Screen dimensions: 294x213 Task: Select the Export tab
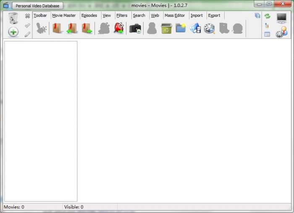pos(214,16)
